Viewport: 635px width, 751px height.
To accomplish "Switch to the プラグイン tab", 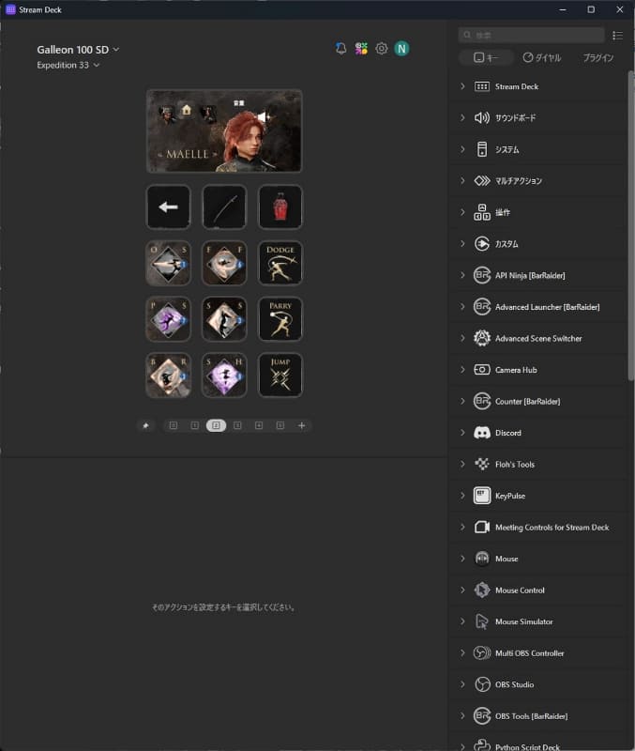I will click(598, 58).
